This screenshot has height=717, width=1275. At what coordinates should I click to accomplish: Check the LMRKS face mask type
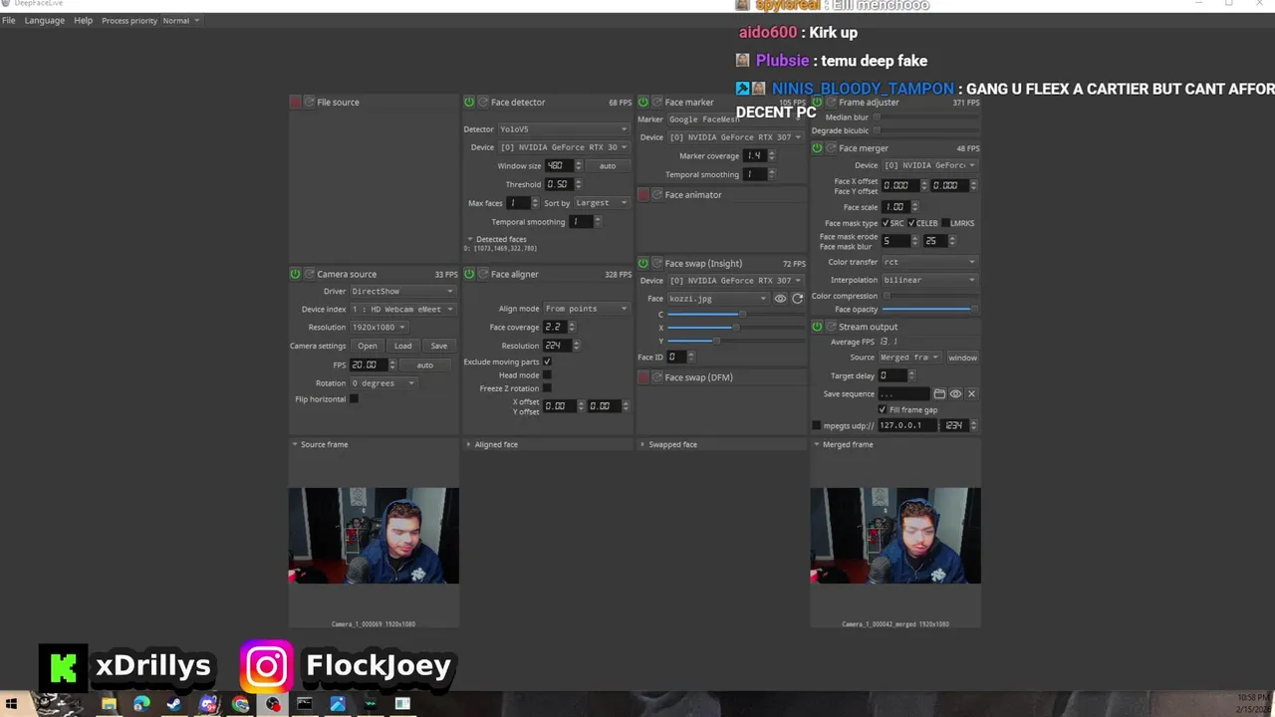[x=945, y=223]
